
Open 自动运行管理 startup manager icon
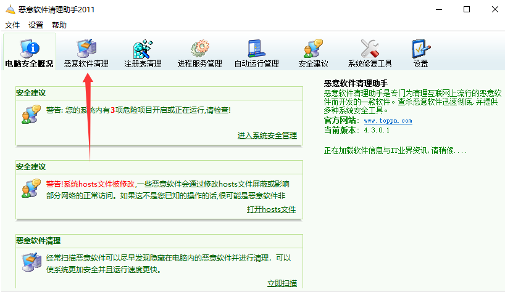(257, 49)
